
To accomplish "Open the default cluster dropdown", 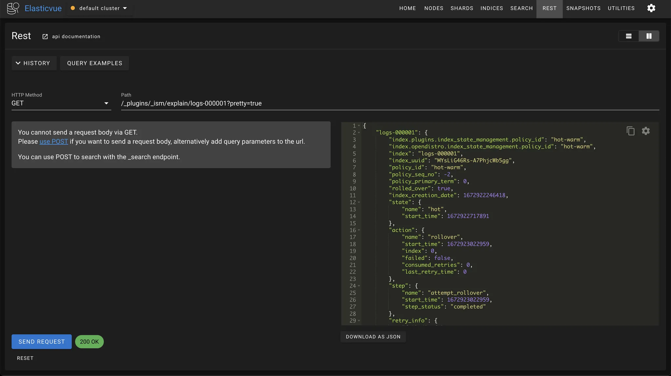I will pos(99,8).
